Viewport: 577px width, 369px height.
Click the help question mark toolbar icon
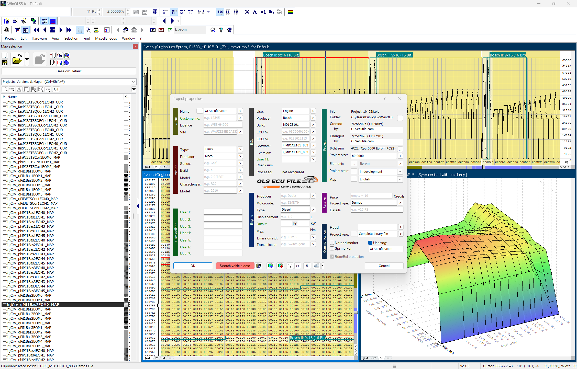pos(221,30)
